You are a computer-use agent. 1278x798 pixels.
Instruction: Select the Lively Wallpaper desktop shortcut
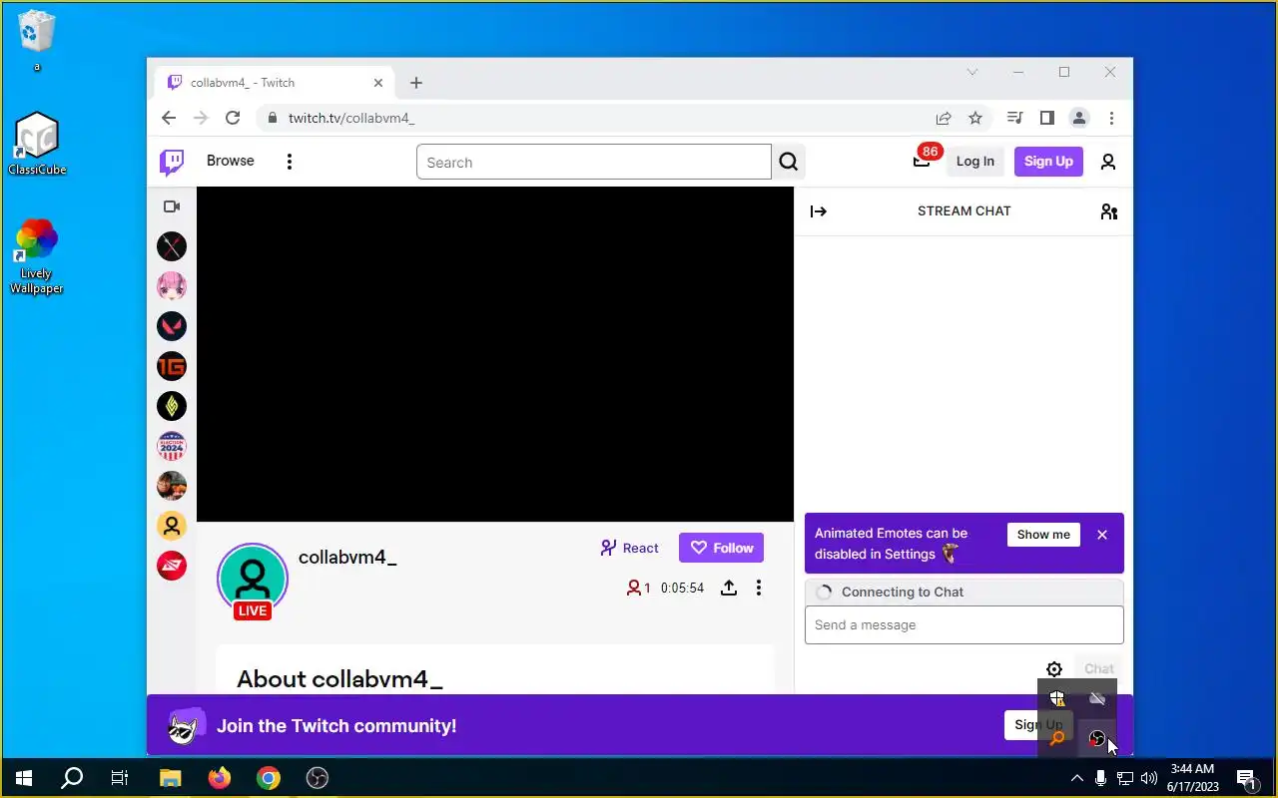point(37,256)
